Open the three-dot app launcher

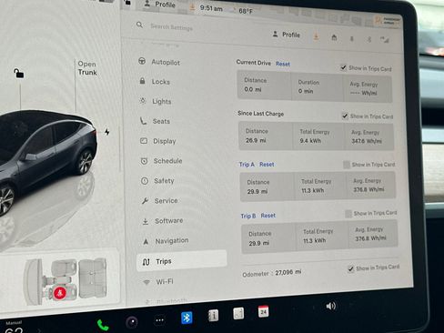point(159,320)
